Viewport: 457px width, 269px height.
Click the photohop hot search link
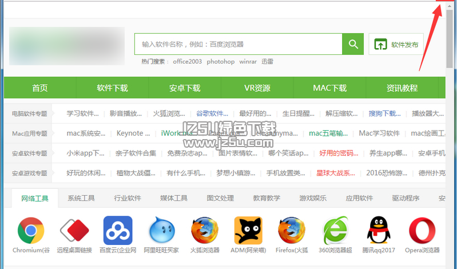coord(221,62)
